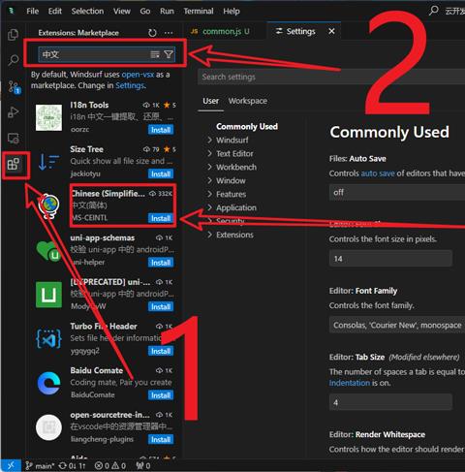Click the Font Family field with Consolas
465x472 pixels.
tap(397, 325)
